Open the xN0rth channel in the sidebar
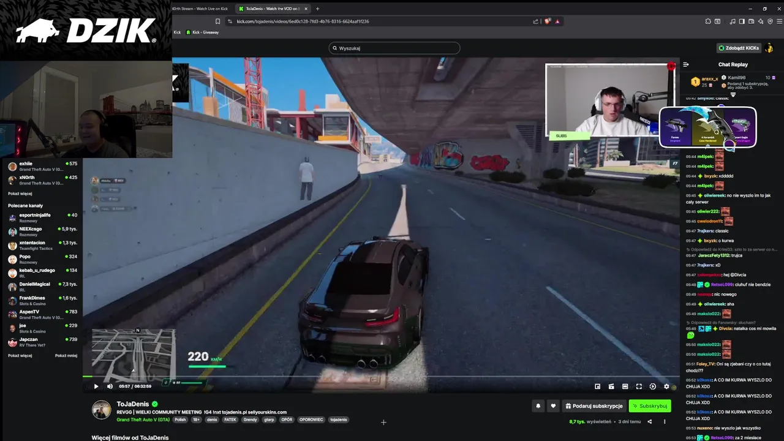 click(42, 180)
